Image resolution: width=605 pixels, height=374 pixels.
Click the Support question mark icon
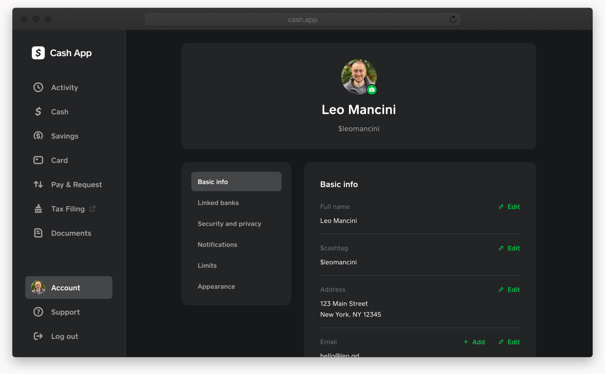coord(38,312)
